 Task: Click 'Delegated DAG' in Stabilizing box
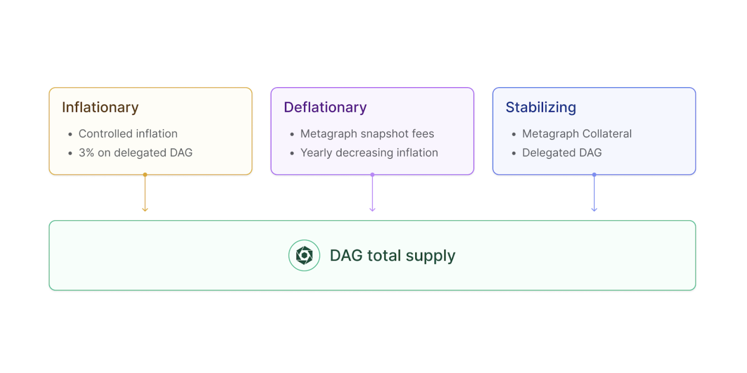pos(562,153)
